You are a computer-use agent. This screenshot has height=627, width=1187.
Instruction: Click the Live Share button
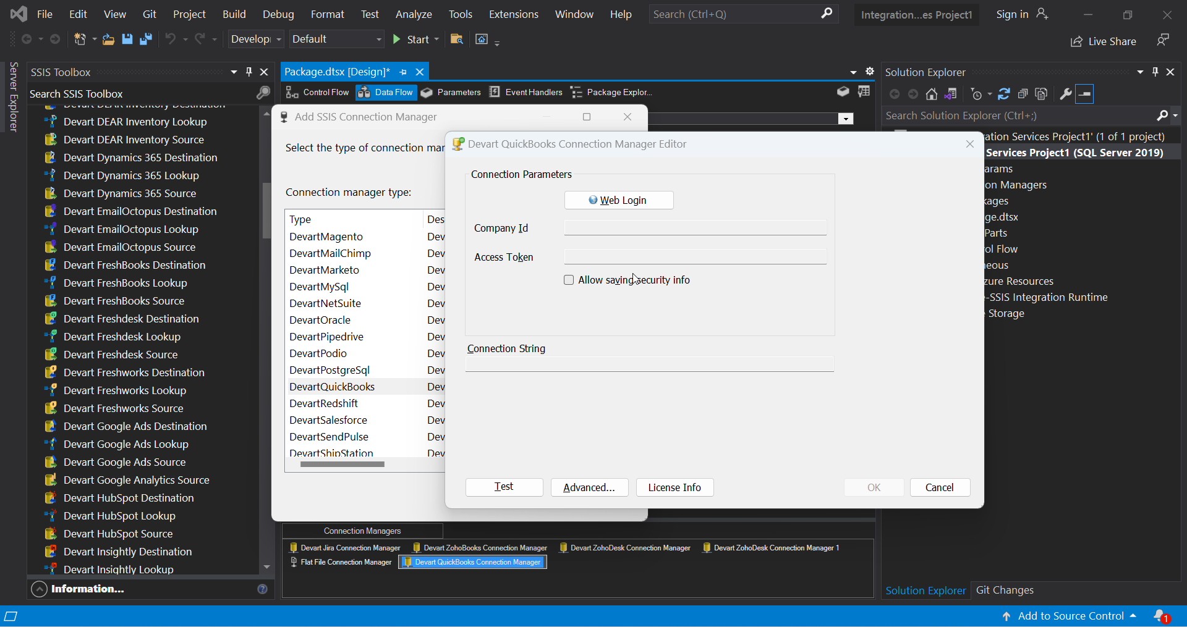[1103, 41]
